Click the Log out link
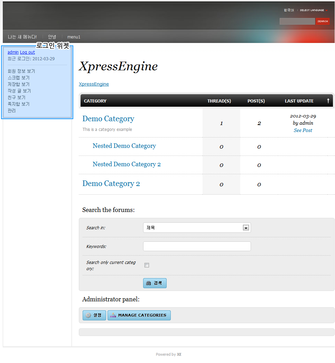The height and width of the screenshot is (363, 335). [27, 52]
